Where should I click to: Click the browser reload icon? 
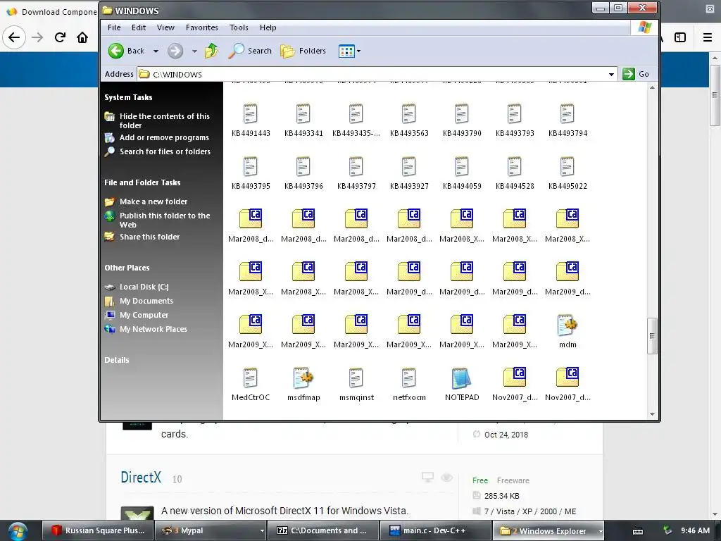60,37
